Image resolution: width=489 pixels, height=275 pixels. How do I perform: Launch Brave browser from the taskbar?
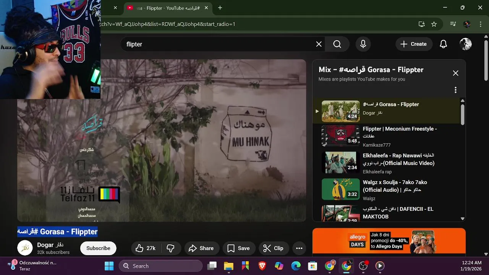click(262, 266)
